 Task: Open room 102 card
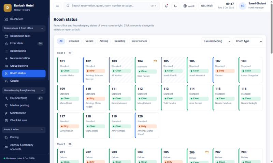(95, 70)
